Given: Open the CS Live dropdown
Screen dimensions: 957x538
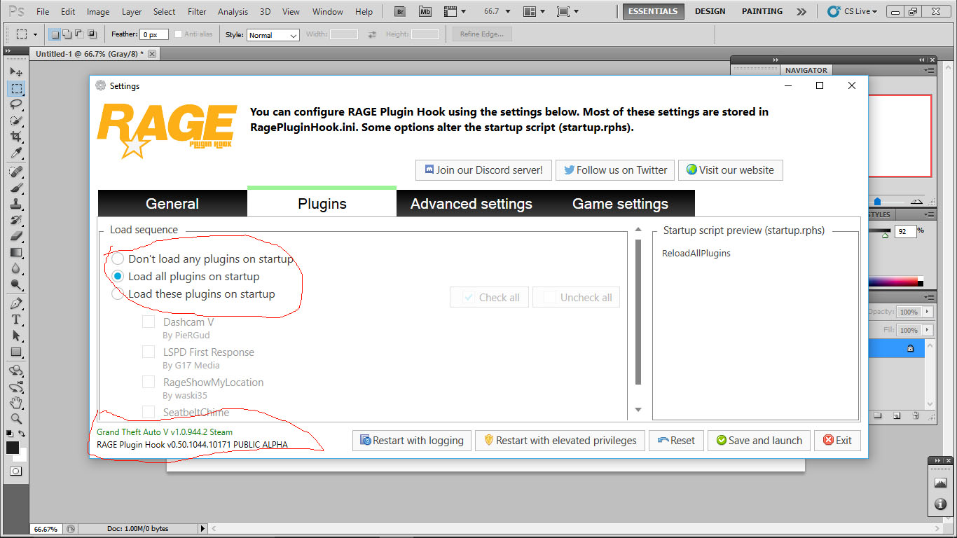Looking at the screenshot, I should pyautogui.click(x=852, y=11).
